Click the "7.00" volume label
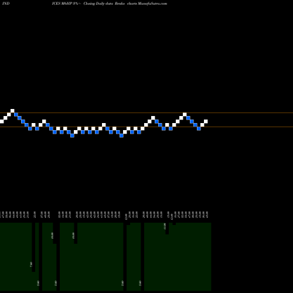 pos(30,264)
